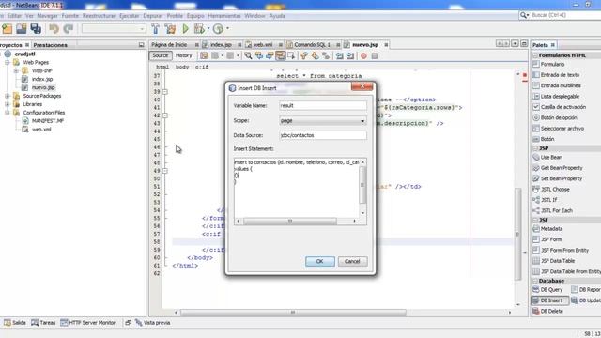Open HTTP Server Monitor window

click(87, 323)
